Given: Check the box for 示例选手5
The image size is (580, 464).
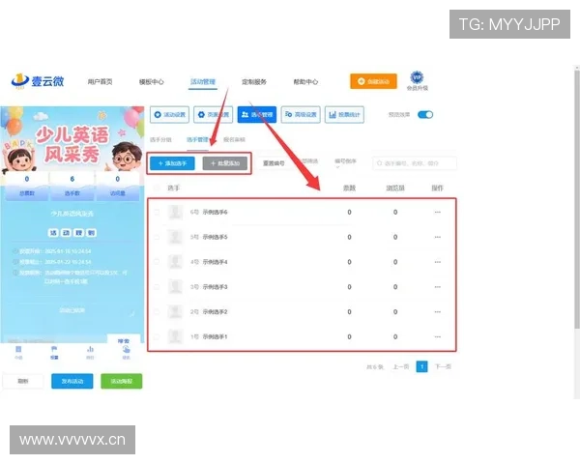Looking at the screenshot, I should [x=157, y=237].
